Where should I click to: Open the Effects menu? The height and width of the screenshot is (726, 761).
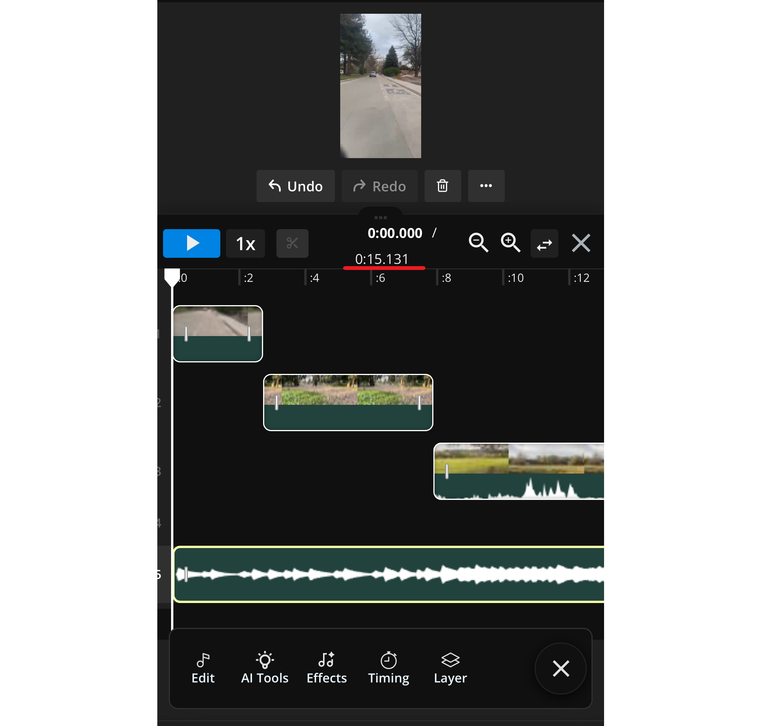326,668
